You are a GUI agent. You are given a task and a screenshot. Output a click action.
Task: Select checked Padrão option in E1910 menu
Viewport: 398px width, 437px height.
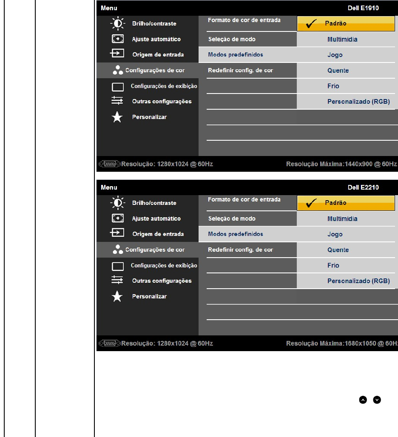click(x=346, y=23)
